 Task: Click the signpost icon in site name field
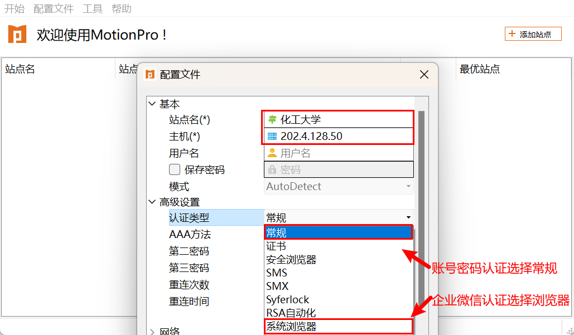(x=272, y=119)
